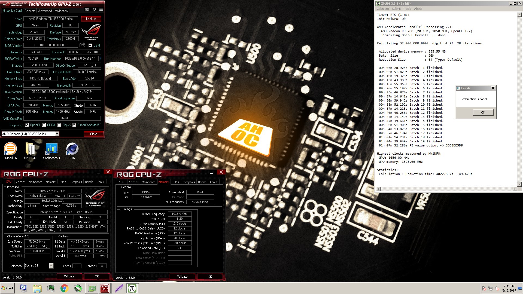523x294 pixels.
Task: Click the show desktop tray icon
Action: [x=520, y=288]
